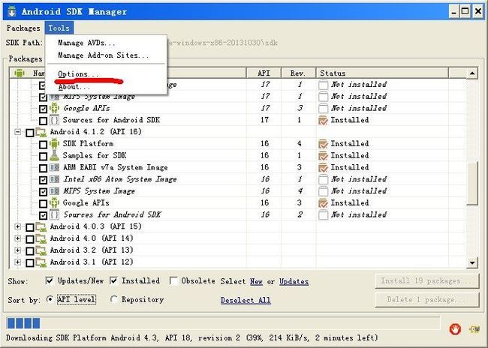Collapse the Android 4.1.2 (API 16) node
This screenshot has height=348, width=488.
tap(18, 132)
